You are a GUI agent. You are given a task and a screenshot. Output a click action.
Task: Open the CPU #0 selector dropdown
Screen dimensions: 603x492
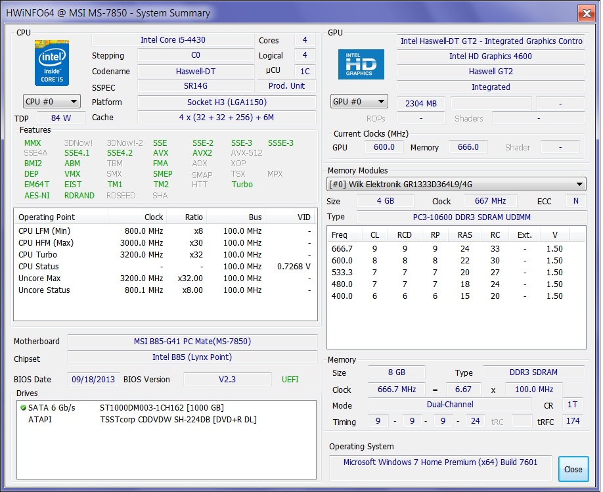51,102
